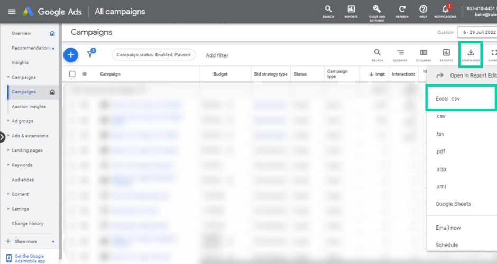Screen dimensions: 497x264
Task: Tick the select-all campaigns checkbox
Action: coord(72,74)
